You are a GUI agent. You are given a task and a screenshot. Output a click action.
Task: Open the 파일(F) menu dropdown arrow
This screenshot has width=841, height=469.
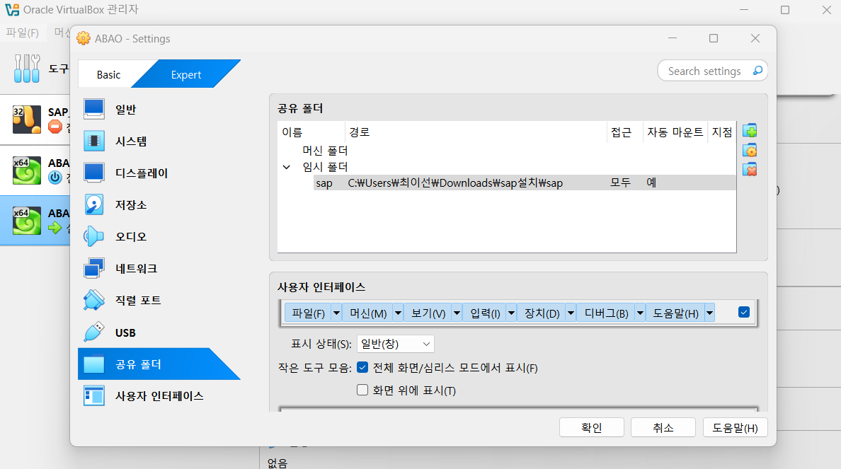point(336,313)
